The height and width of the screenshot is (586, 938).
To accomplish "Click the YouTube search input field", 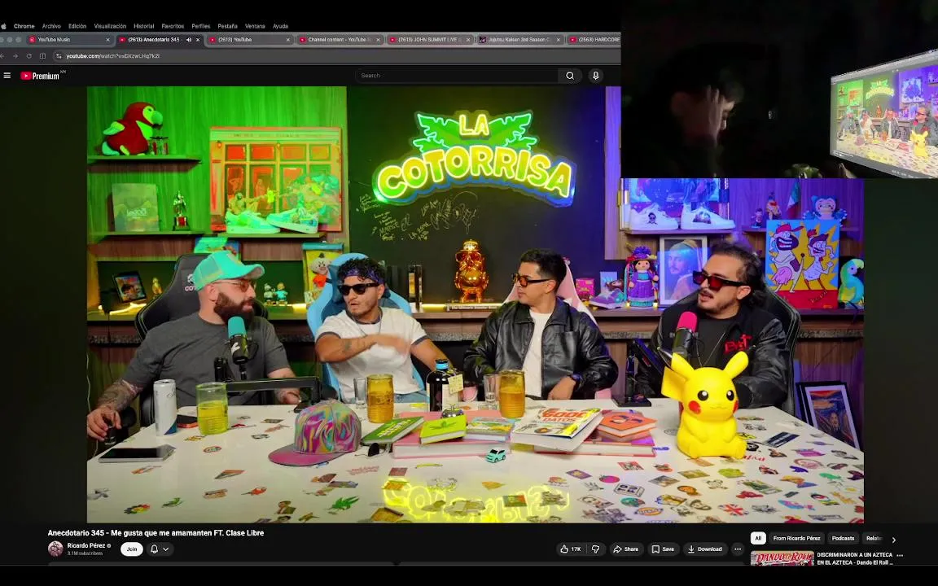I will click(458, 76).
